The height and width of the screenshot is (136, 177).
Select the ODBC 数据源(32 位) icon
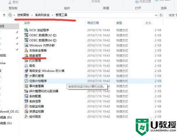point(26,35)
